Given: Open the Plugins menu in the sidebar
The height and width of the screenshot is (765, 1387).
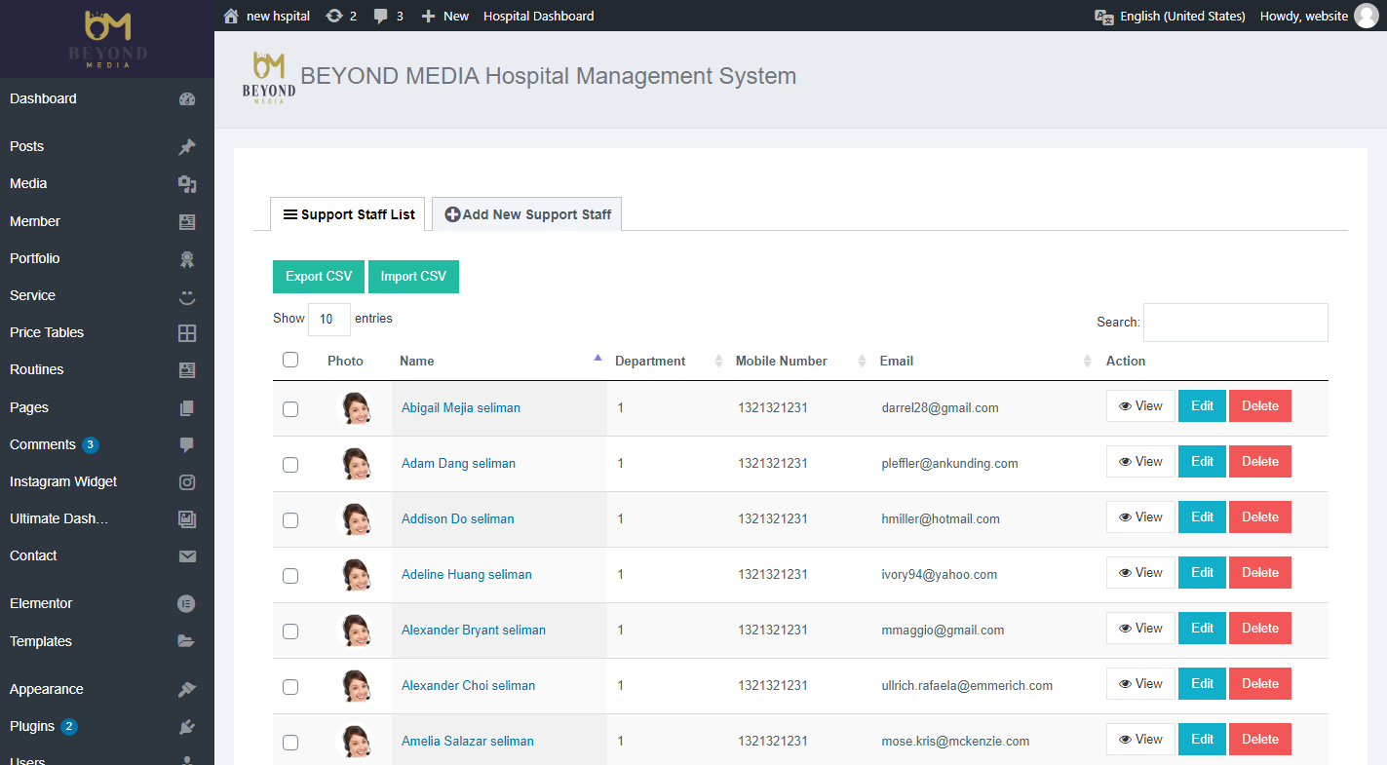Looking at the screenshot, I should pyautogui.click(x=33, y=726).
